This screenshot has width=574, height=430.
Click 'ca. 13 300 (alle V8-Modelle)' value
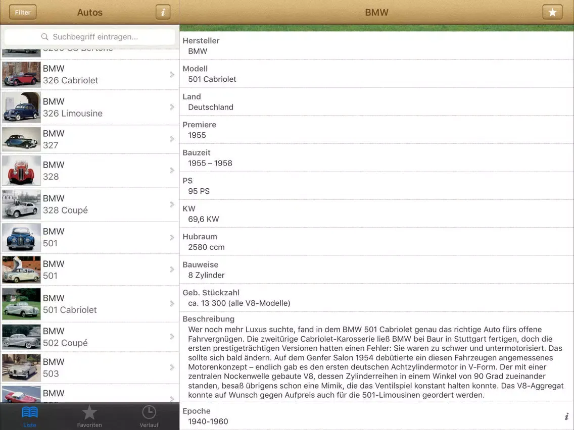239,303
